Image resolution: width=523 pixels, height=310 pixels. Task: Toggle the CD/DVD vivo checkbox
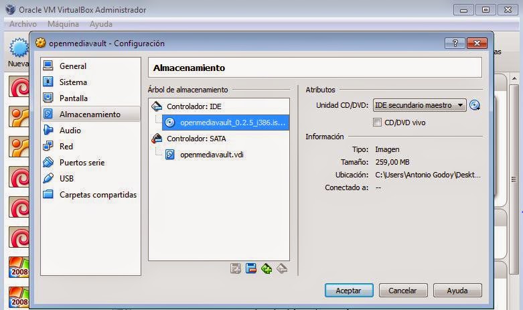377,123
